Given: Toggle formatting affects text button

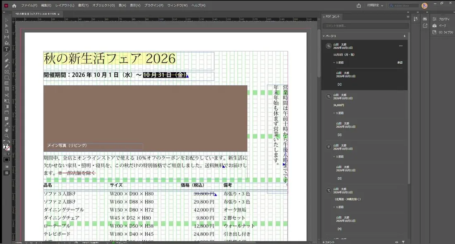Looking at the screenshot, I should 9,154.
